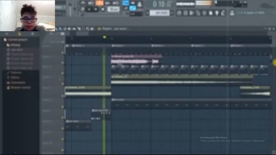Screen dimensions: 276x155
Task: Toggle the mute LED of the topmost track
Action: (x=63, y=53)
